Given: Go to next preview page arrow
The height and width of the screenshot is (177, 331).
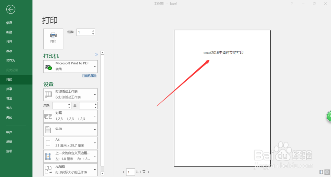Looking at the screenshot, I should coord(149,172).
